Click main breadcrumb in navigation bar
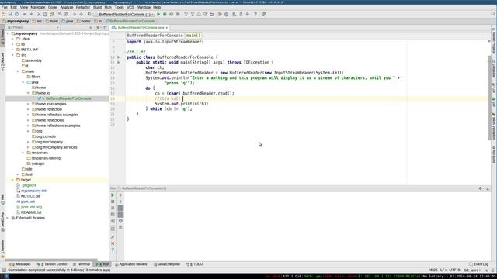 (x=52, y=21)
